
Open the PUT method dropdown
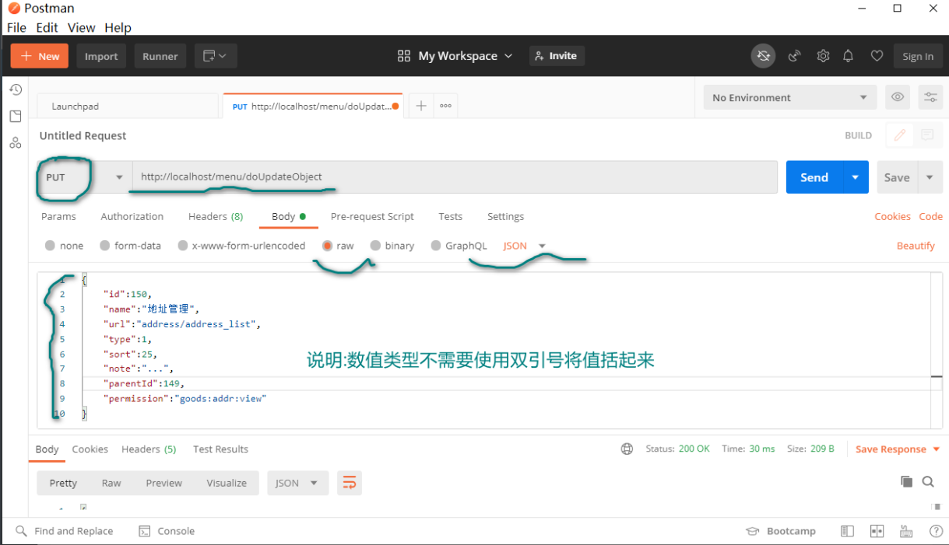84,177
